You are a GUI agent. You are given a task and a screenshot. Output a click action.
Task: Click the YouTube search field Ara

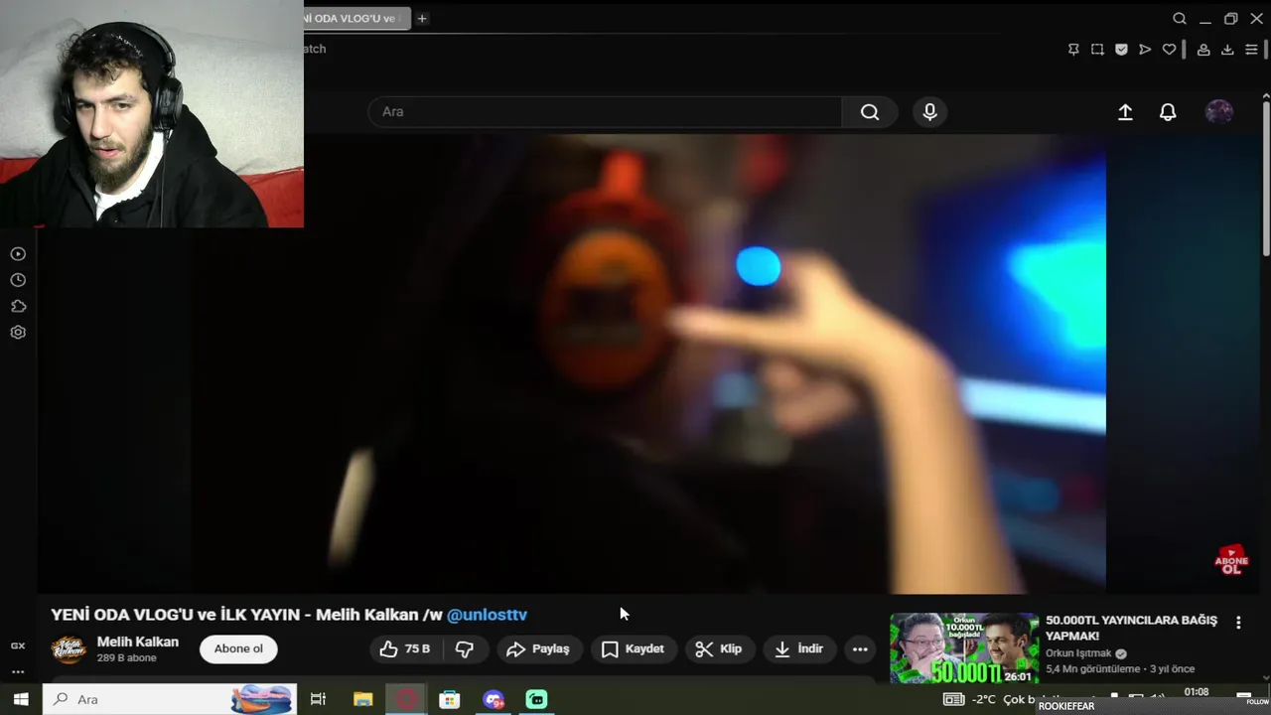pos(605,111)
